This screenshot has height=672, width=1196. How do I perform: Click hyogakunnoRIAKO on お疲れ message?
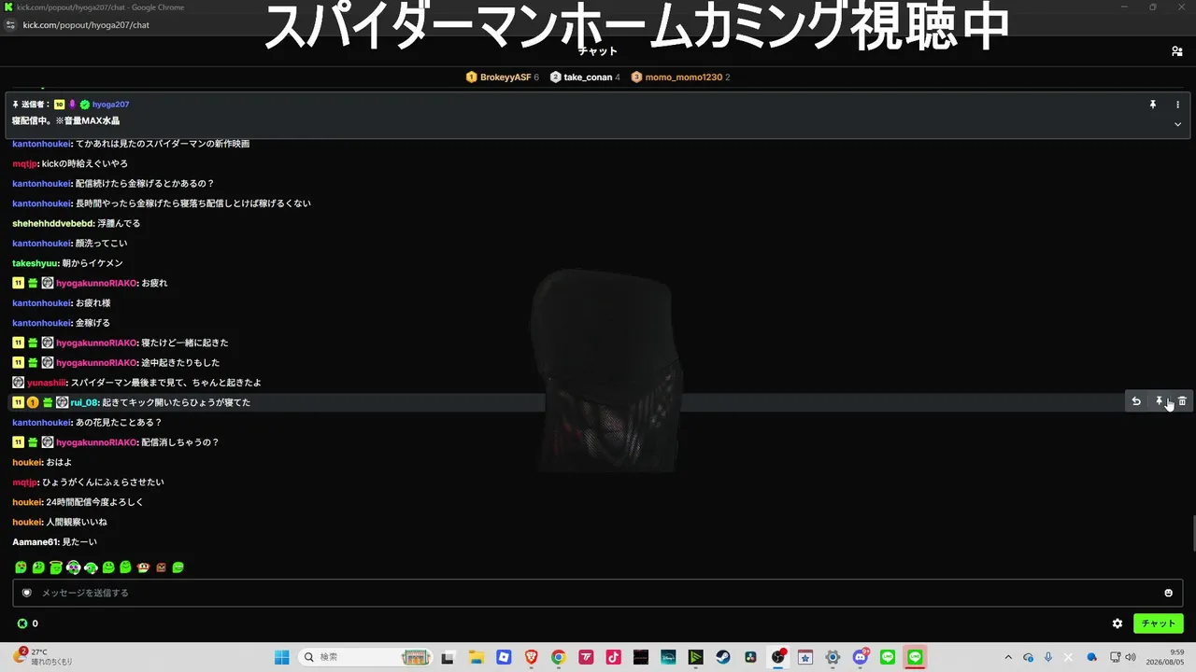(97, 283)
